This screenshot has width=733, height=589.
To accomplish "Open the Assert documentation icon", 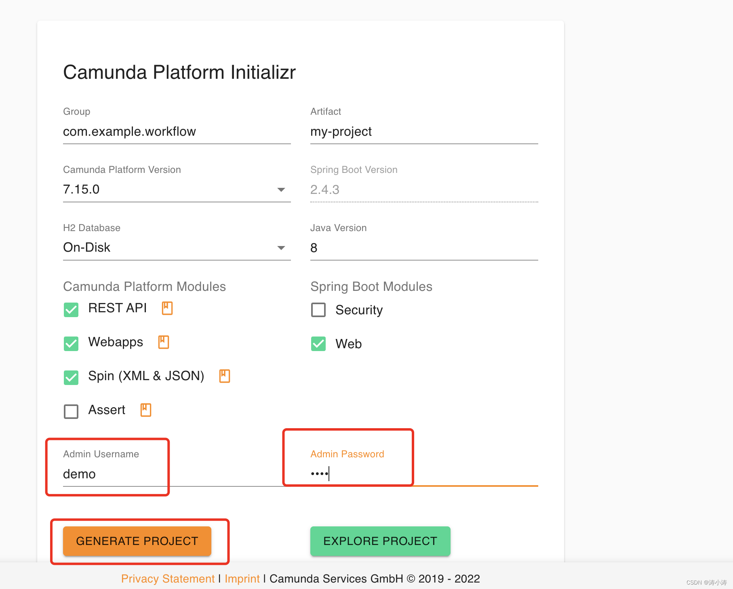I will [x=146, y=410].
